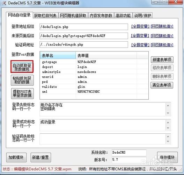Switch to the 网站自动登录 tab
Viewport: 184px width, 175px height.
point(19,15)
